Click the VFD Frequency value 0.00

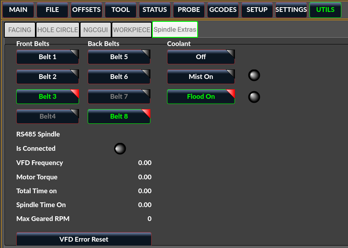coord(145,163)
